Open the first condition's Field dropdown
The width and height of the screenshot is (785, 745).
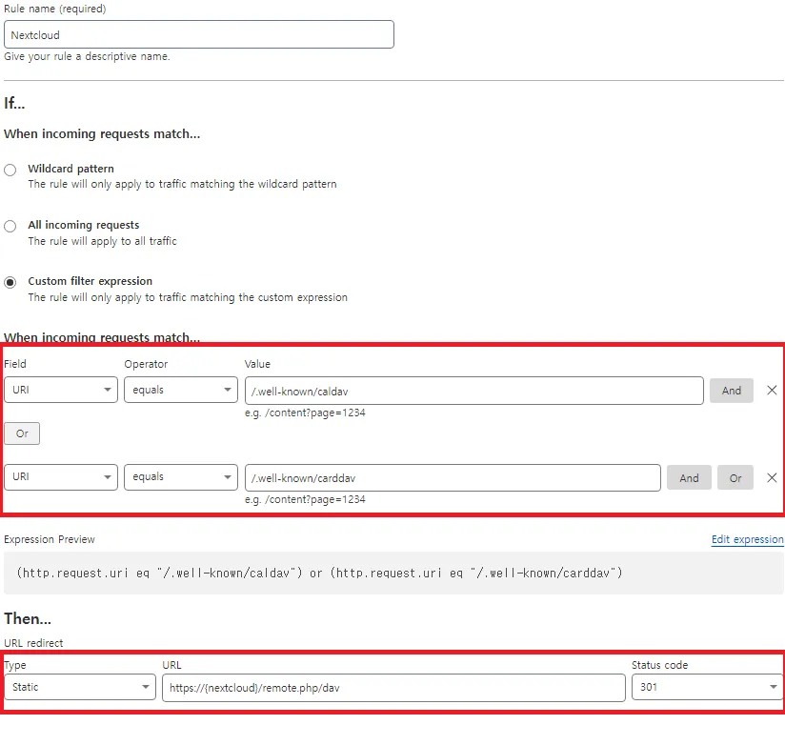point(60,390)
